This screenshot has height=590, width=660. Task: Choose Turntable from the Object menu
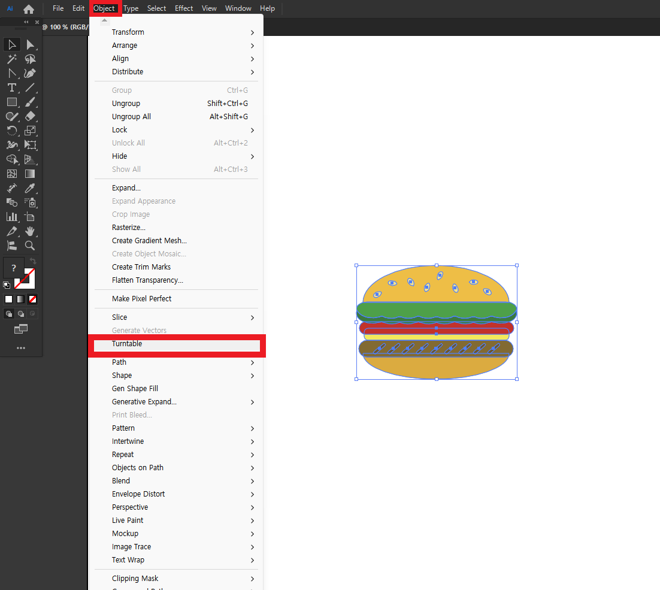pyautogui.click(x=176, y=344)
